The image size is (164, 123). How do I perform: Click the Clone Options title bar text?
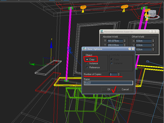coord(94,49)
